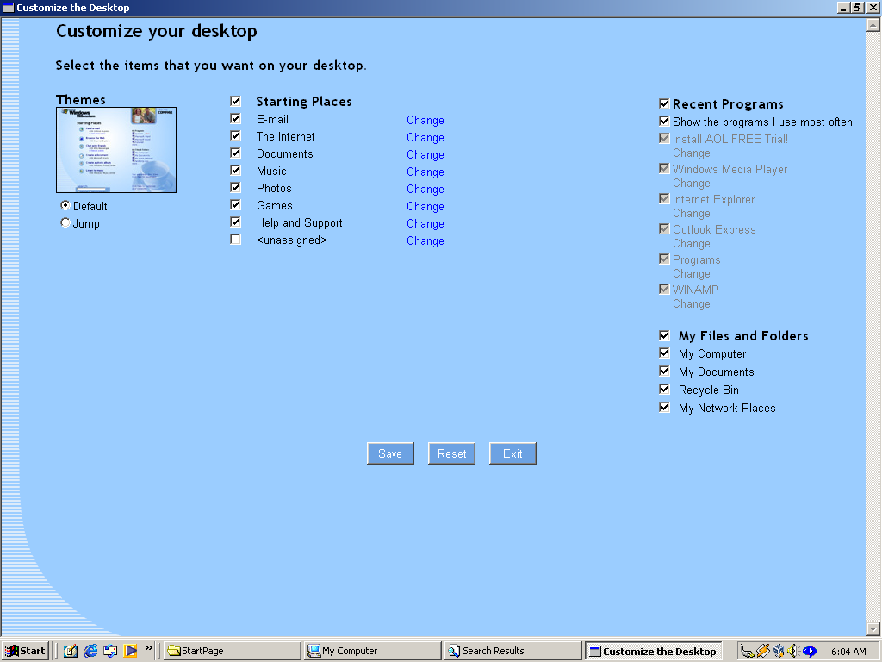882x662 pixels.
Task: Click the Show Desktop Quick Launch icon
Action: tap(70, 651)
